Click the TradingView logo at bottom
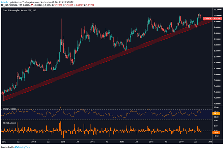 pos(22,147)
